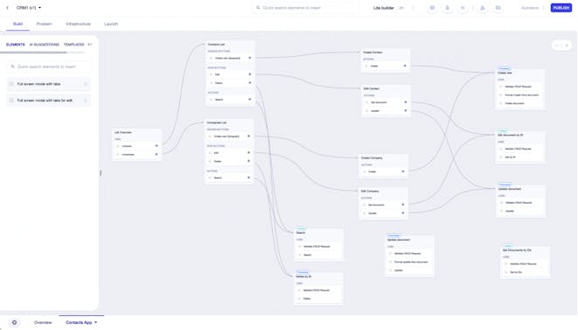Select the Contacts List node title
578x330 pixels.
click(216, 45)
